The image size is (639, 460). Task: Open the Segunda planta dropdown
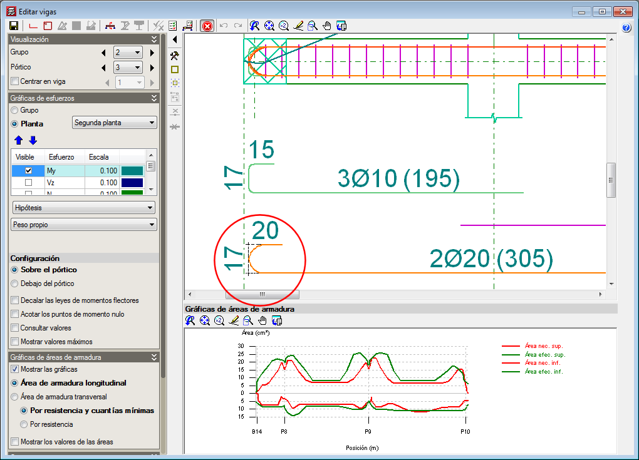(x=115, y=123)
